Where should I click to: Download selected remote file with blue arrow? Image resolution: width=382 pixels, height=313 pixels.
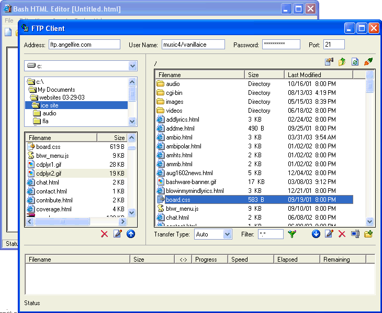(316, 234)
